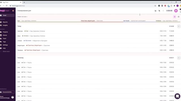Reload the page
This screenshot has height=101, width=181.
click(7, 6)
